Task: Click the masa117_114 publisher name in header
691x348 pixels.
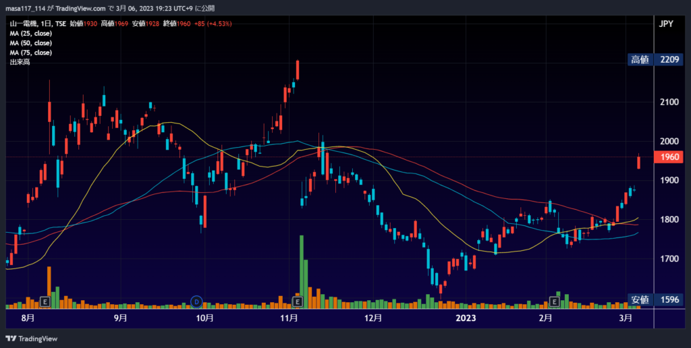Action: point(24,8)
